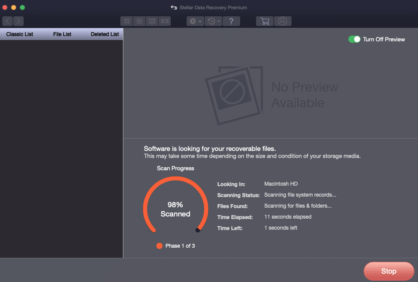Switch to list view layout
This screenshot has width=418, height=282.
point(139,21)
